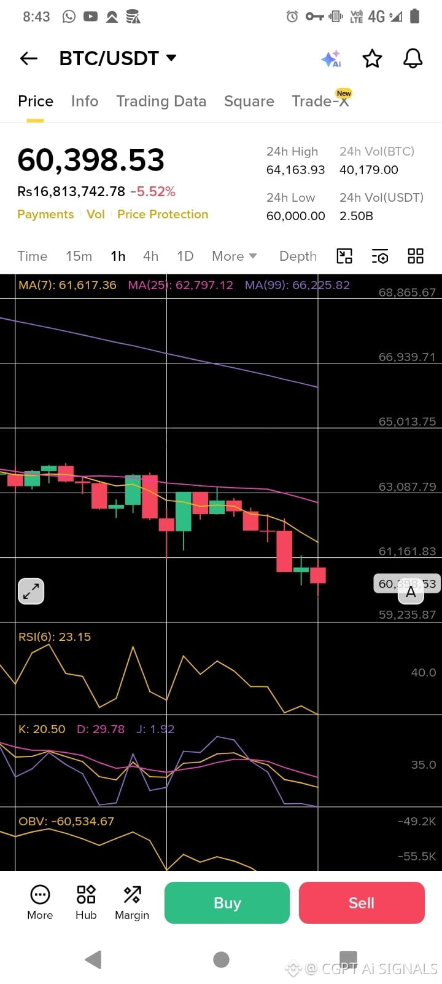This screenshot has width=442, height=984.
Task: Tap the large 60,398.53 price figure
Action: pos(91,160)
